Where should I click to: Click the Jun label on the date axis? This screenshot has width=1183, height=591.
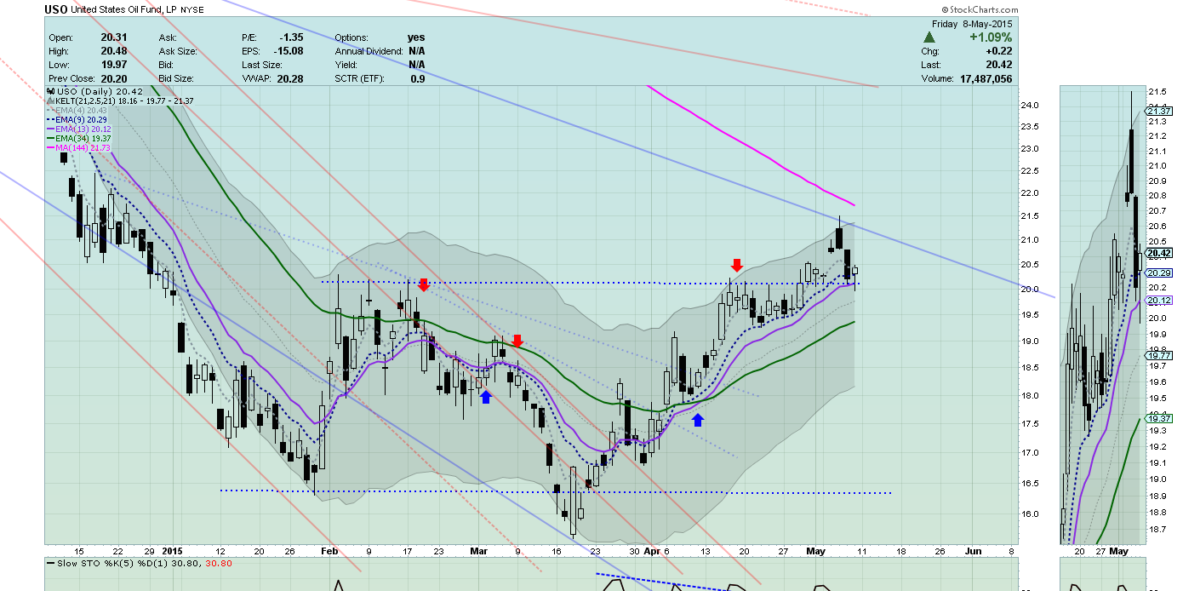[x=974, y=551]
